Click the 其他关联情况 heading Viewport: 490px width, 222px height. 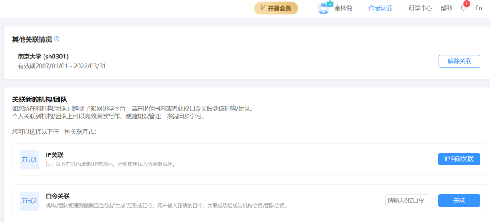32,39
